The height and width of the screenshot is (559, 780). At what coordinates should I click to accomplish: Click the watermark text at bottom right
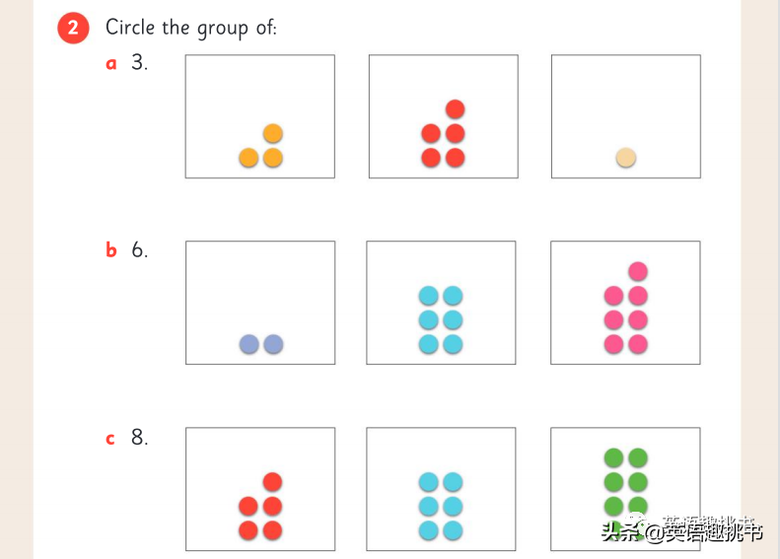pos(682,529)
